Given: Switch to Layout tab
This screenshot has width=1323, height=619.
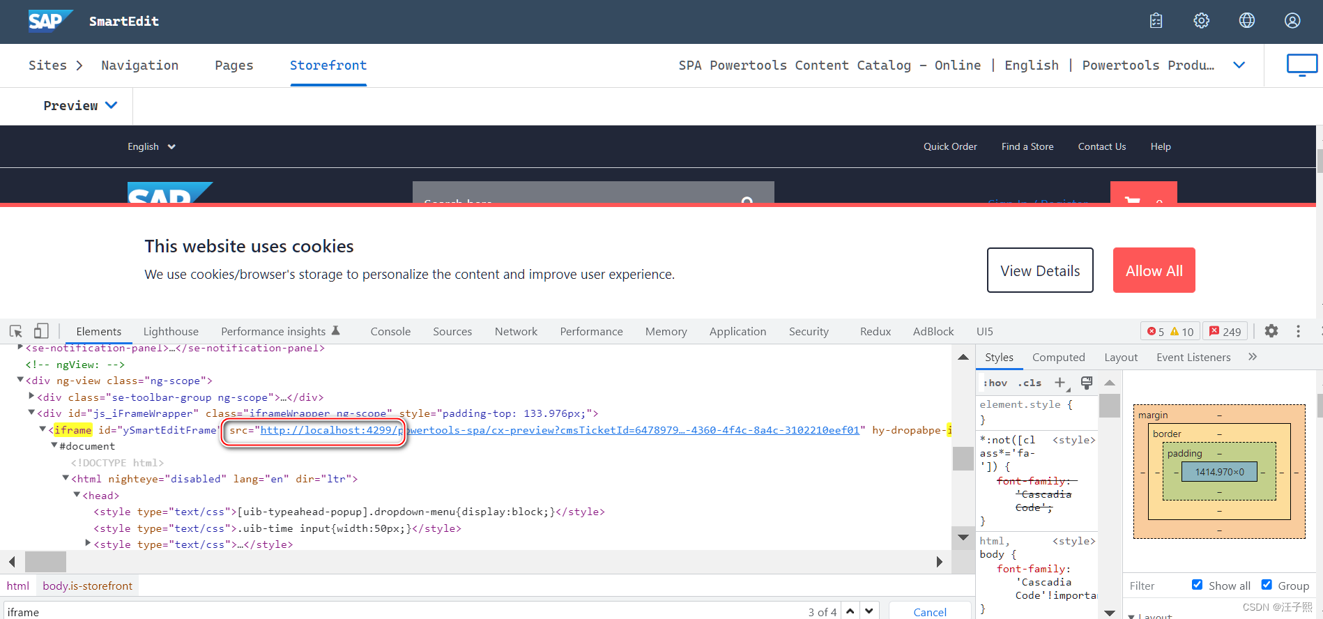Looking at the screenshot, I should click(1121, 357).
